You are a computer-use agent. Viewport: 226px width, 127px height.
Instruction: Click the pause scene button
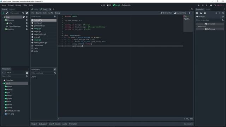tap(203, 5)
